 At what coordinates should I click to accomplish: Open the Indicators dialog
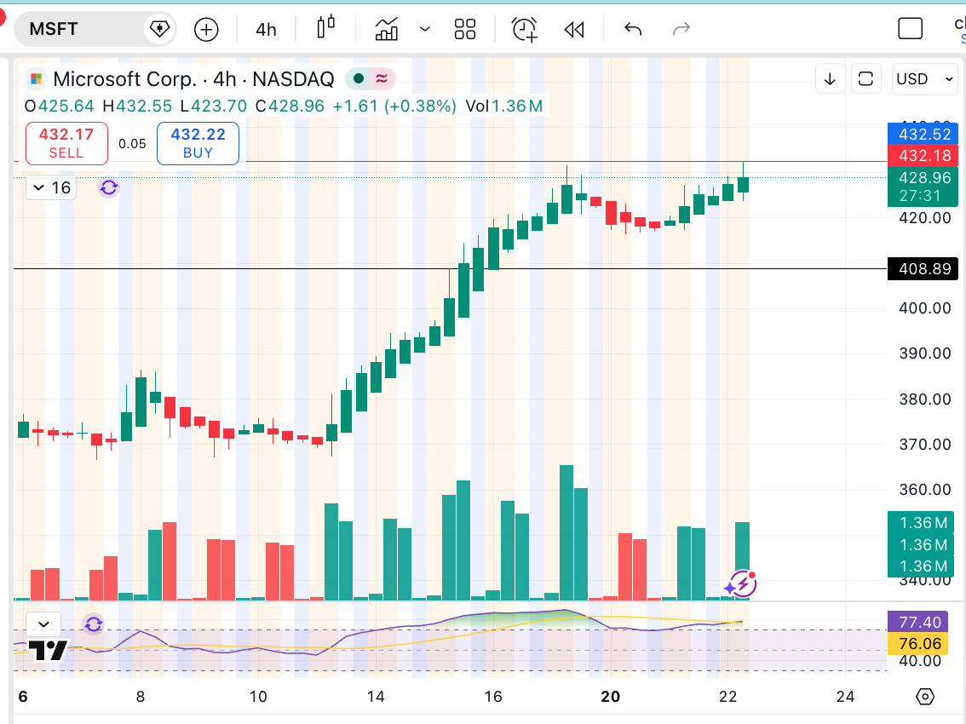(388, 28)
